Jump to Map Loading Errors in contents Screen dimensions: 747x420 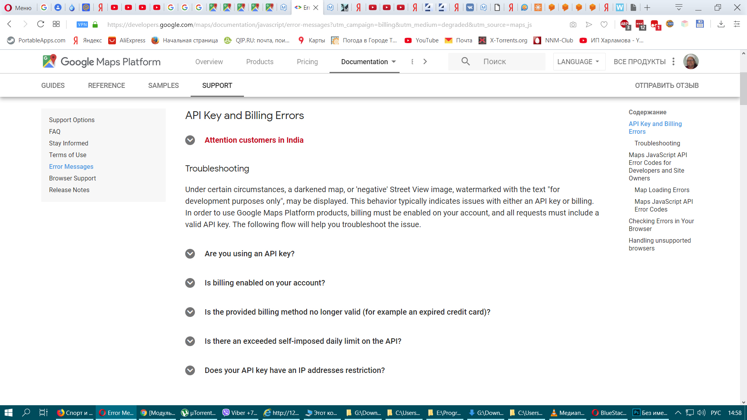coord(661,190)
